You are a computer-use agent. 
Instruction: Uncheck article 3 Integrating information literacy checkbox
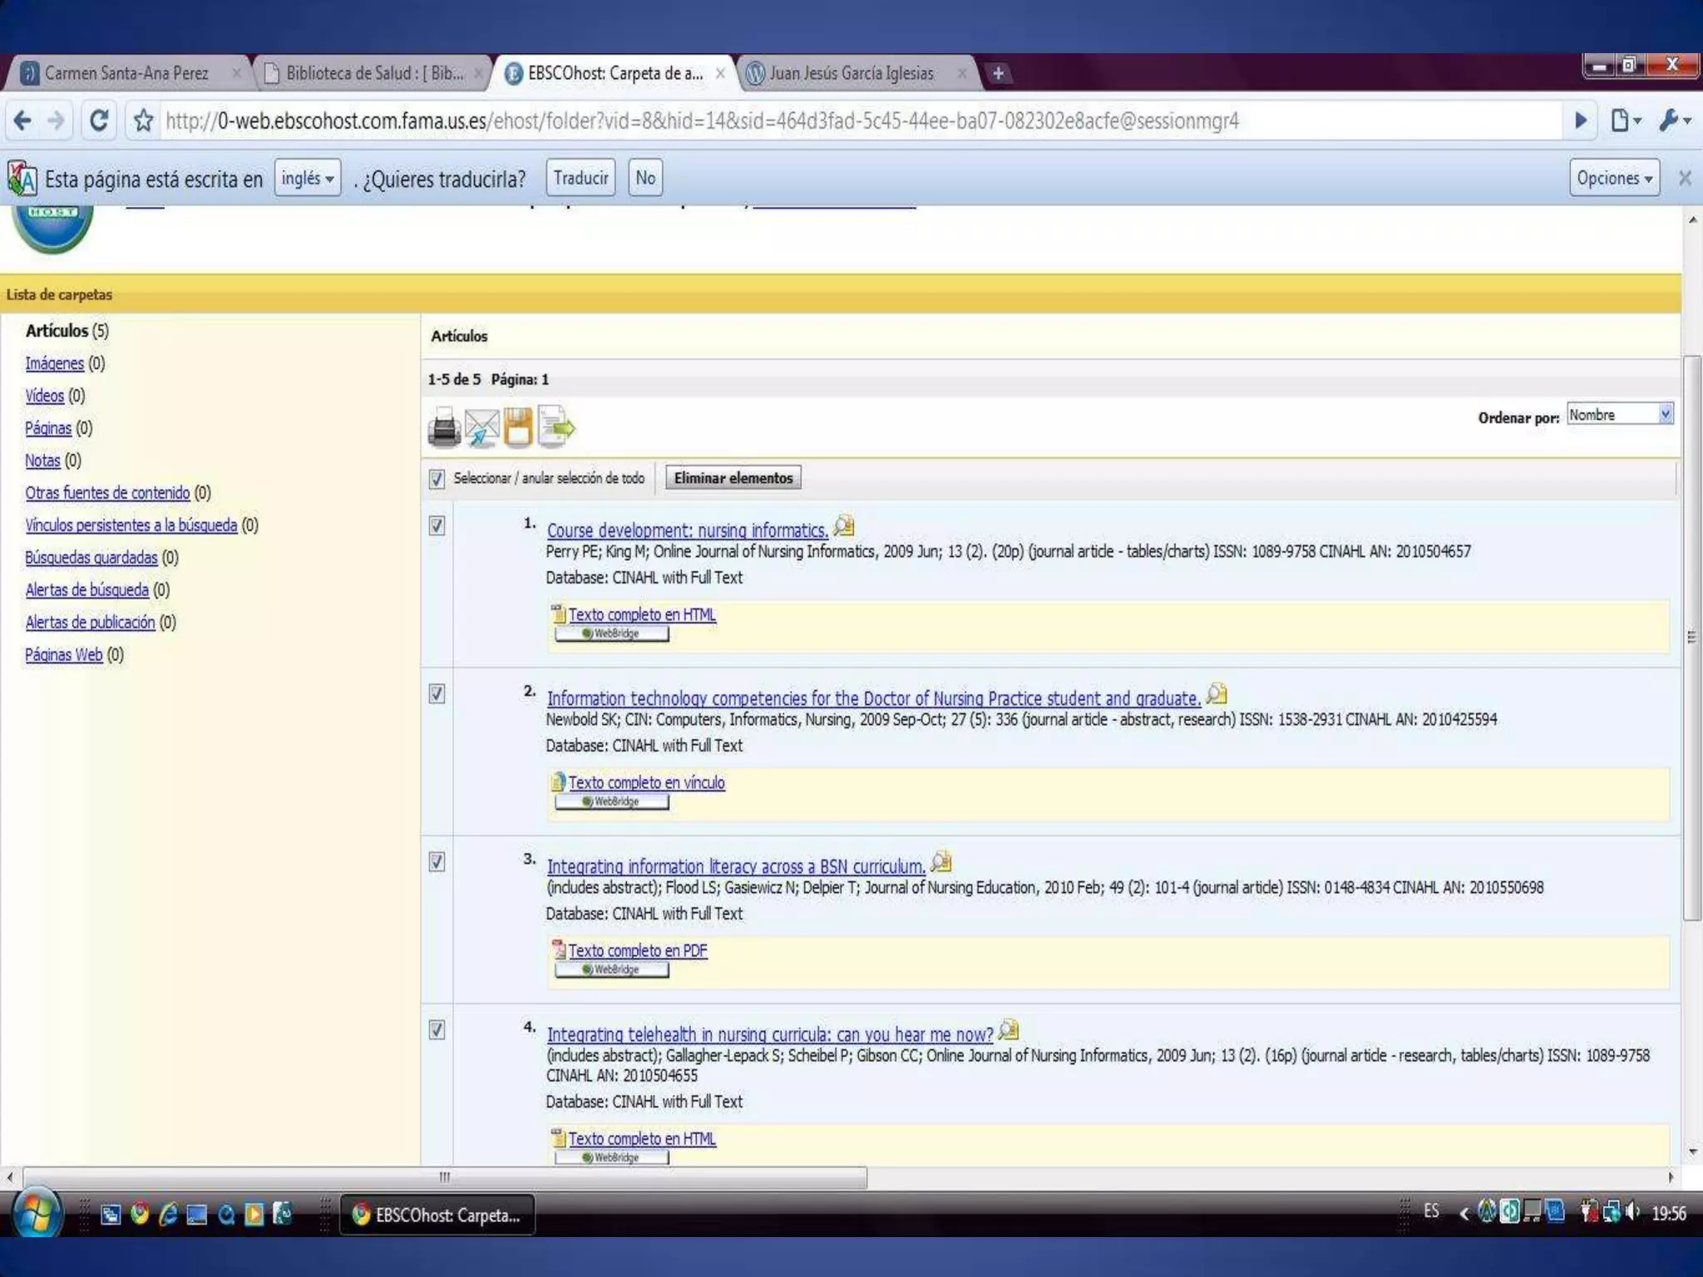point(437,862)
